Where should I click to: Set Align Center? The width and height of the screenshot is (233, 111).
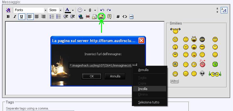coord(37,17)
